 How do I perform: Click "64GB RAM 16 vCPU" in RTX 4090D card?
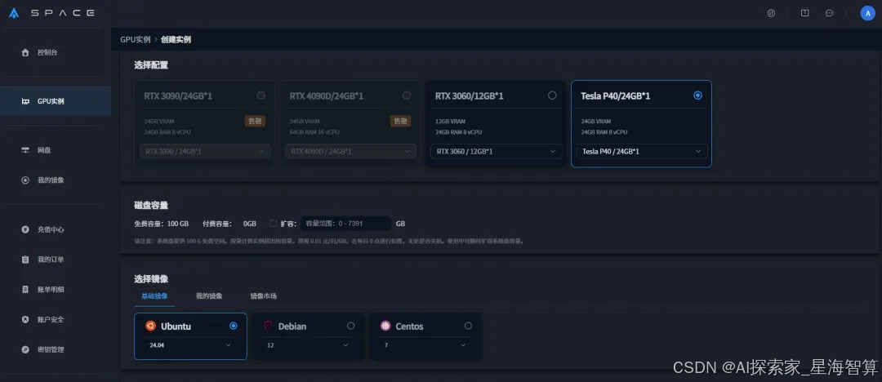pos(314,132)
